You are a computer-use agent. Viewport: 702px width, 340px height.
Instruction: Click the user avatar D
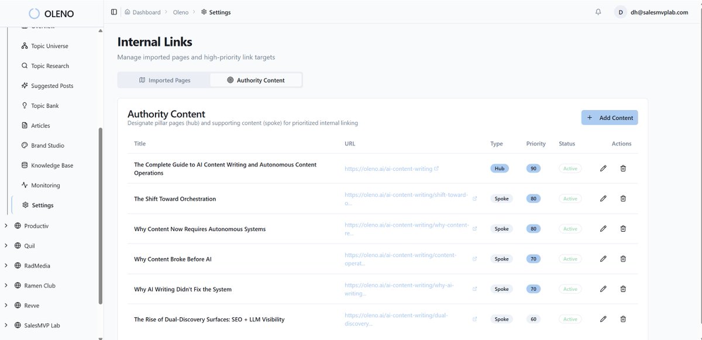click(x=620, y=12)
